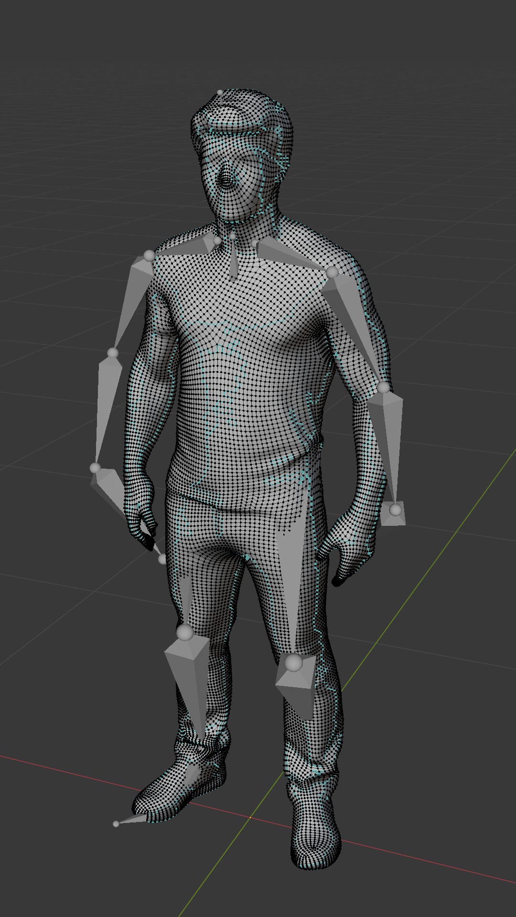
Task: Click the small joint sphere at toe bone tip
Action: tap(116, 824)
